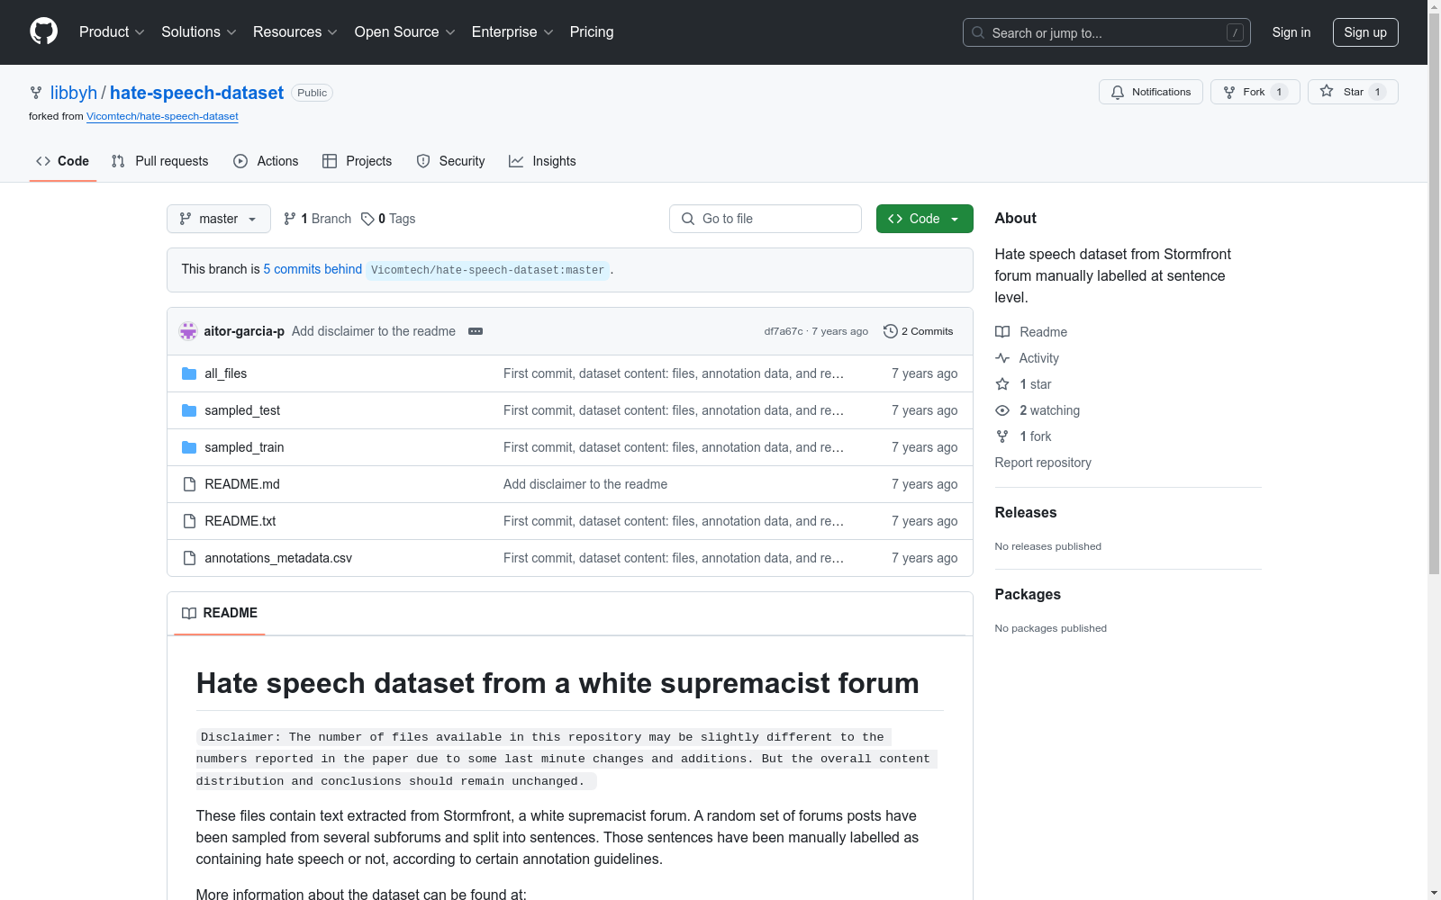Screen dimensions: 1441x900
Task: View the 2 Commits history
Action: pos(919,331)
